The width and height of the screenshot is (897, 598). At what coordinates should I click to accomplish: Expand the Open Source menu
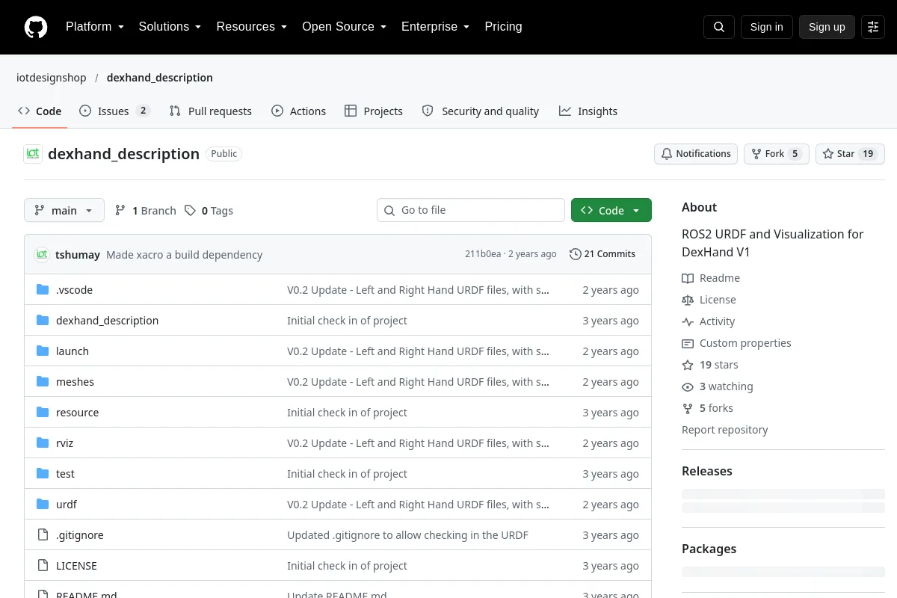pos(344,27)
